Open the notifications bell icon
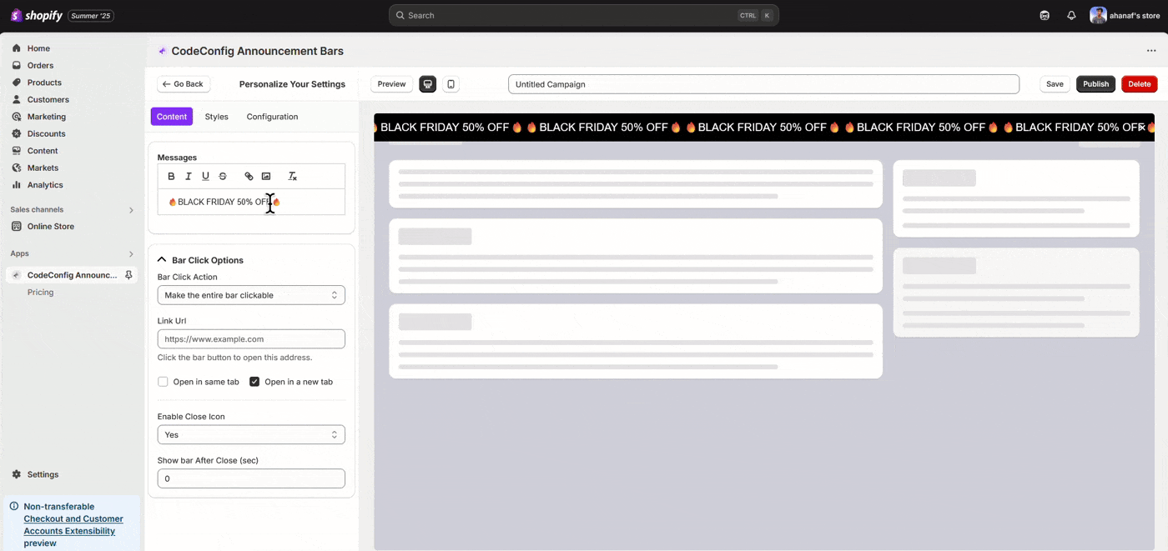This screenshot has height=551, width=1168. coord(1071,15)
